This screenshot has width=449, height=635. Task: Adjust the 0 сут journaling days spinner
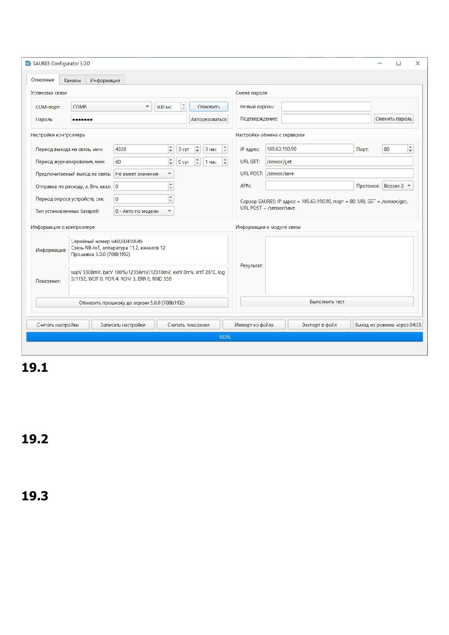[188, 162]
